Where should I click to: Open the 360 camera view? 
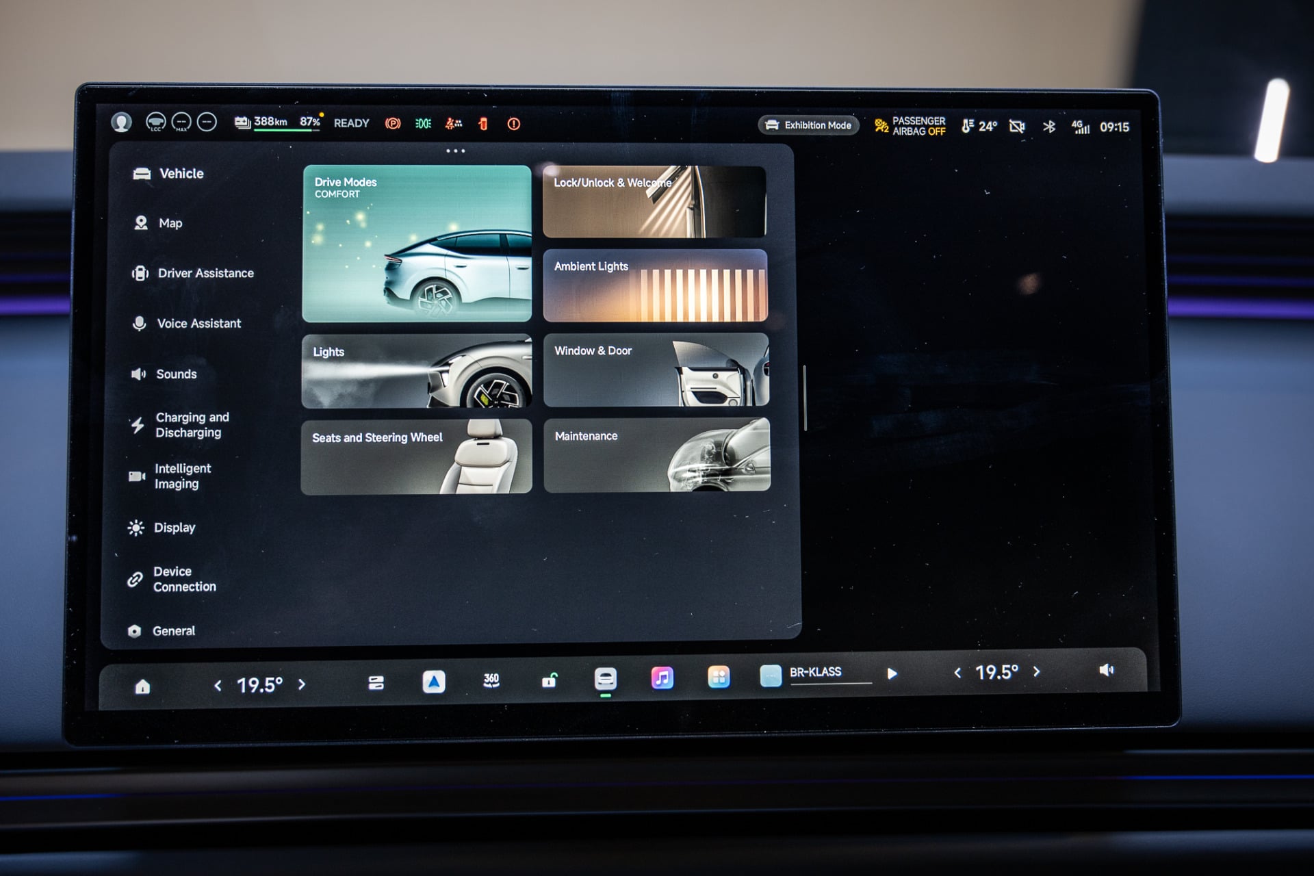(x=491, y=680)
